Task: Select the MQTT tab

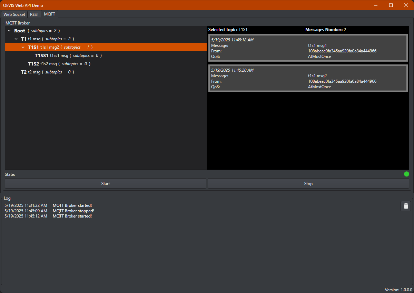Action: (x=49, y=14)
